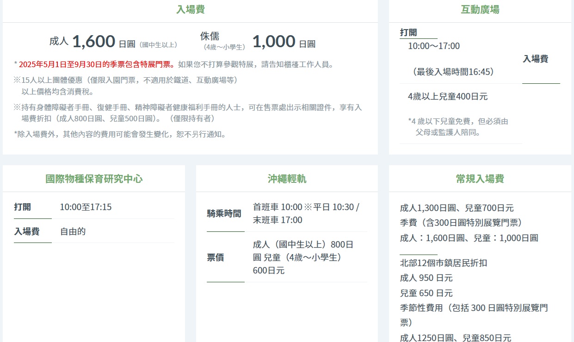The image size is (574, 342).
Task: Click the 成人1,300日圓、兒童700日元 line
Action: pos(457,208)
